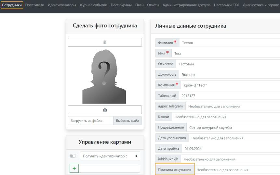Click the employee photo placeholder silhouette

105,76
